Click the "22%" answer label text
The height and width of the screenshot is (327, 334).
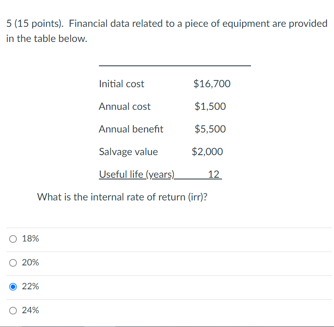(30, 287)
